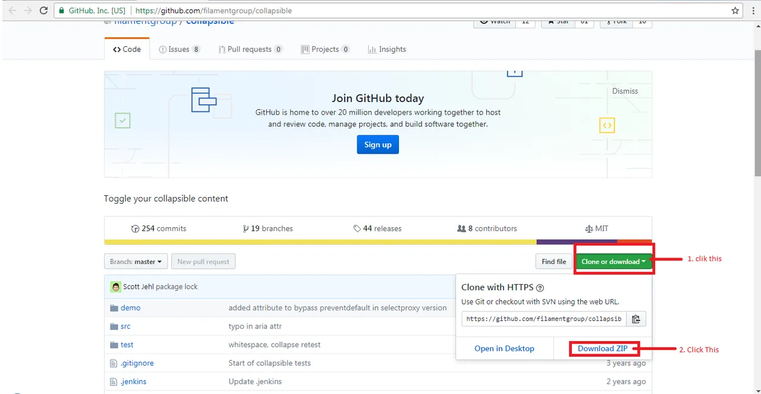Screen dimensions: 761x394
Task: View the 19 branches link
Action: point(268,228)
